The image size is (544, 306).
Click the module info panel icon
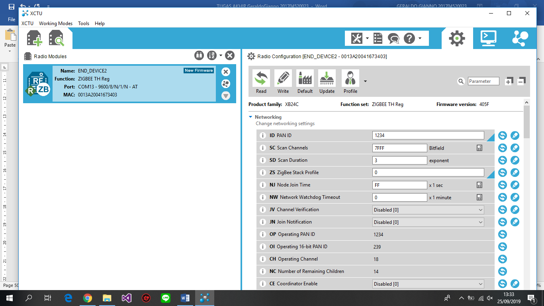[199, 55]
